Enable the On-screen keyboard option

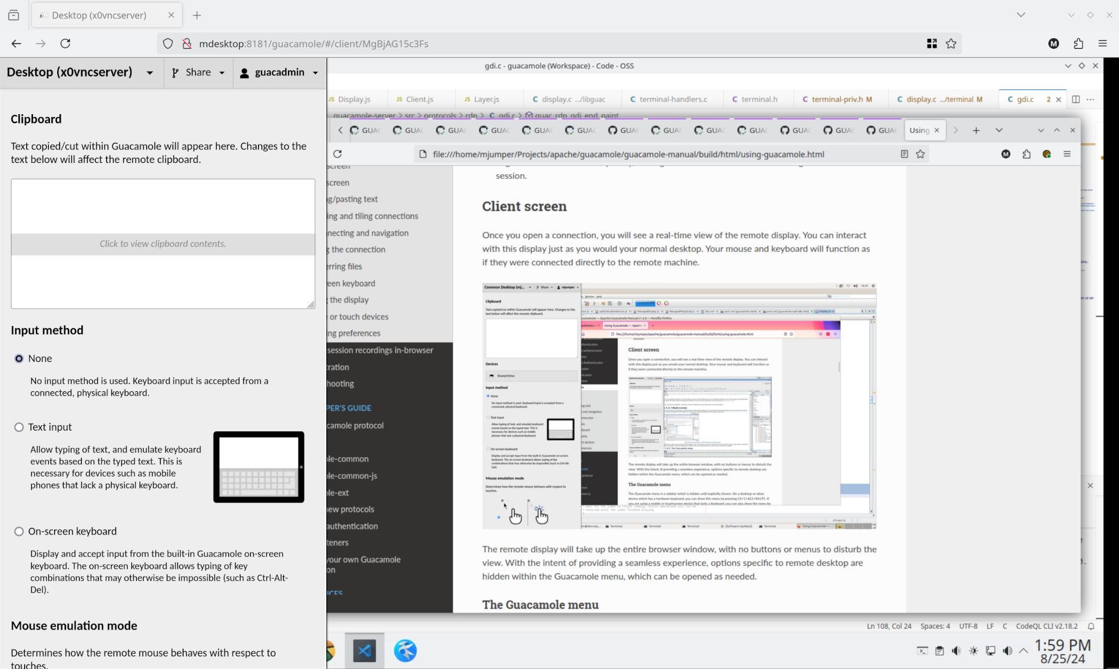pyautogui.click(x=19, y=531)
